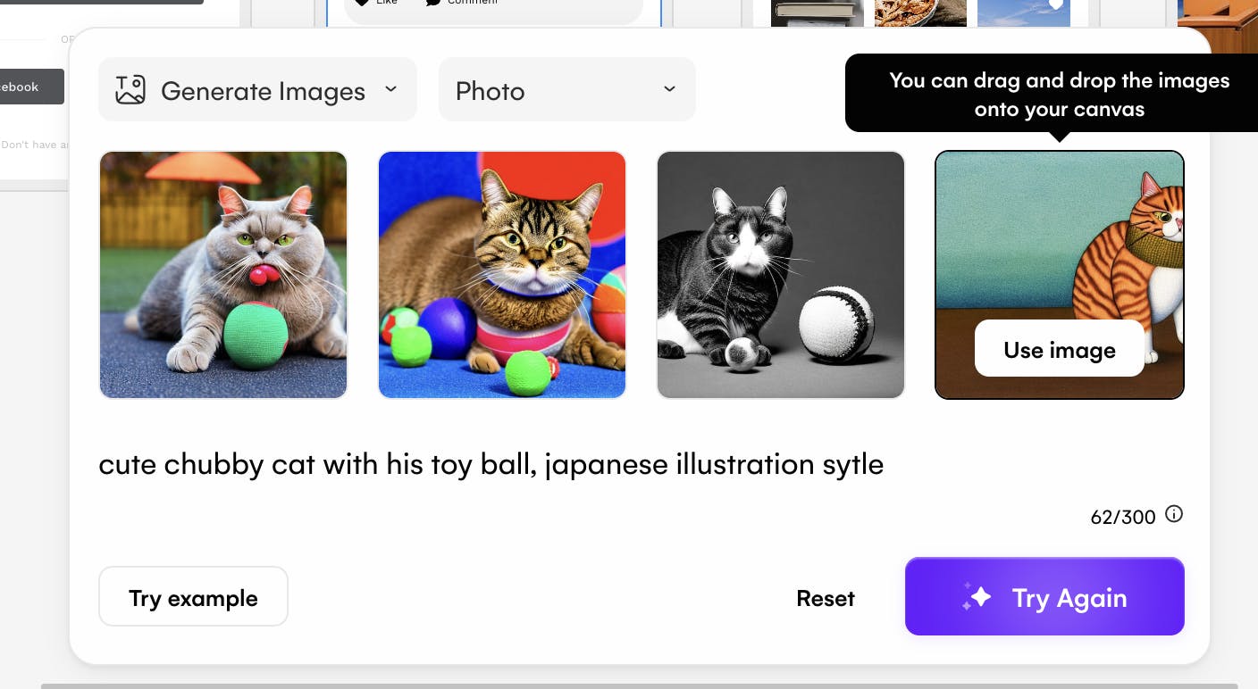Click the Photo dropdown chevron arrow
The height and width of the screenshot is (689, 1258).
tap(669, 89)
